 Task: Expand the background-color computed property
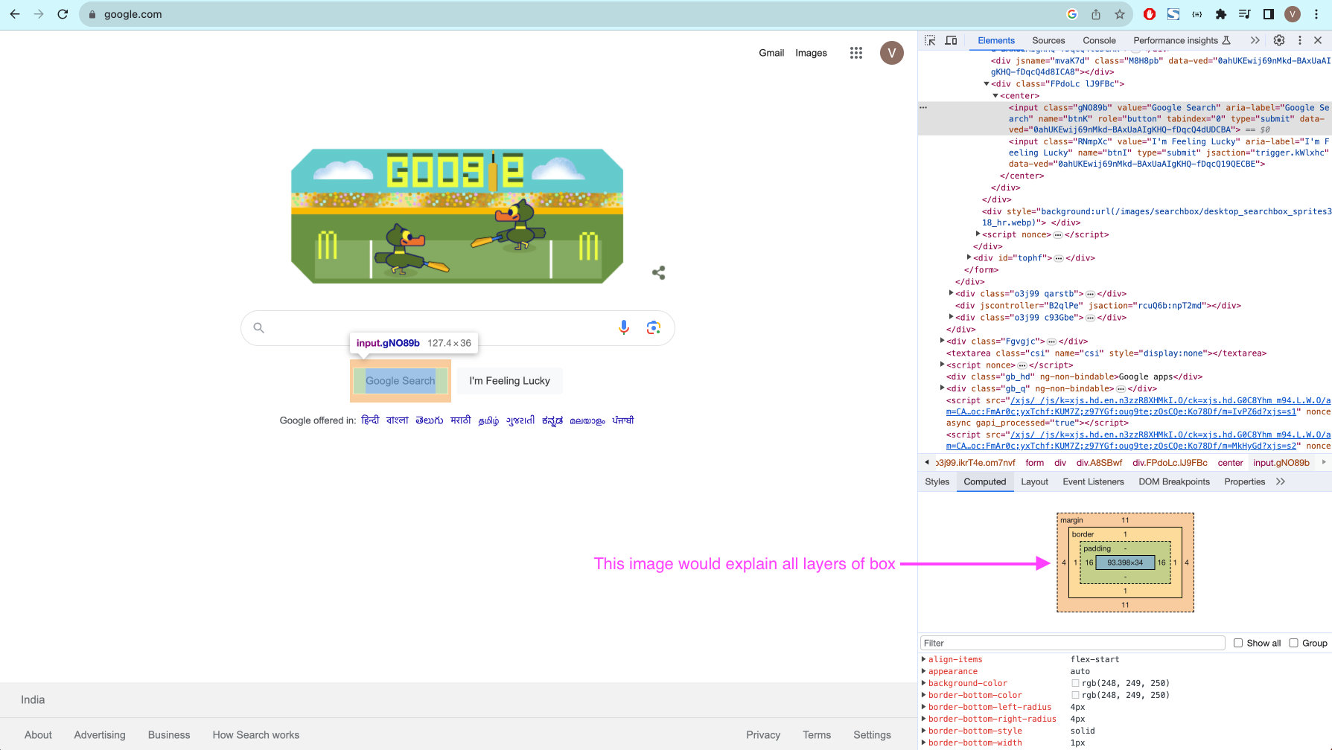923,683
